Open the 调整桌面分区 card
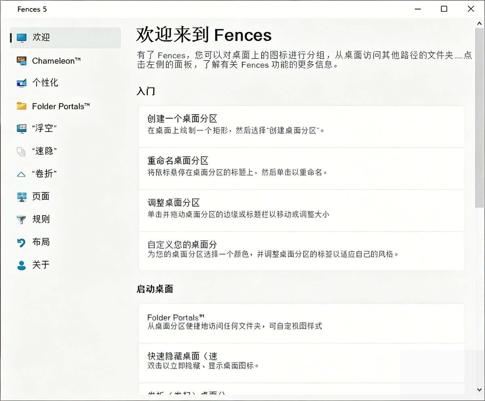Screen dimensions: 485x401 point(302,211)
